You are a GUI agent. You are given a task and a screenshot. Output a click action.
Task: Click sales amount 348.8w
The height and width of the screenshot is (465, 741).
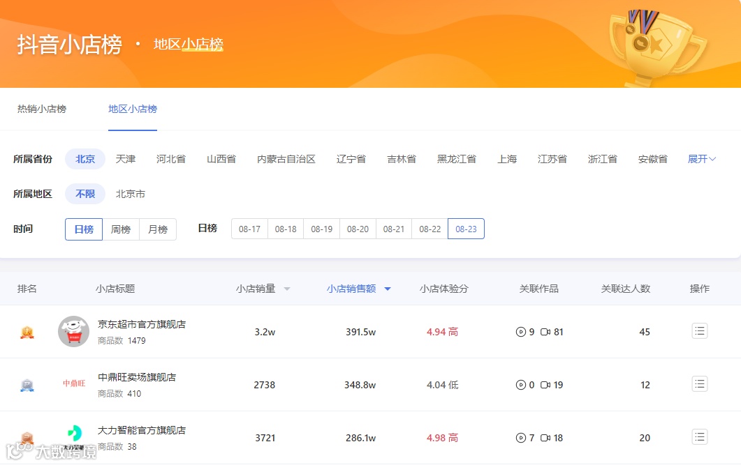point(360,385)
